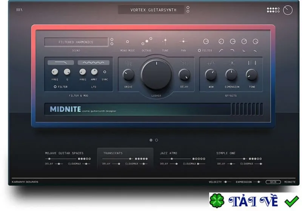The image size is (302, 211).
Task: Click the Octave selector dots
Action: pyautogui.click(x=147, y=41)
